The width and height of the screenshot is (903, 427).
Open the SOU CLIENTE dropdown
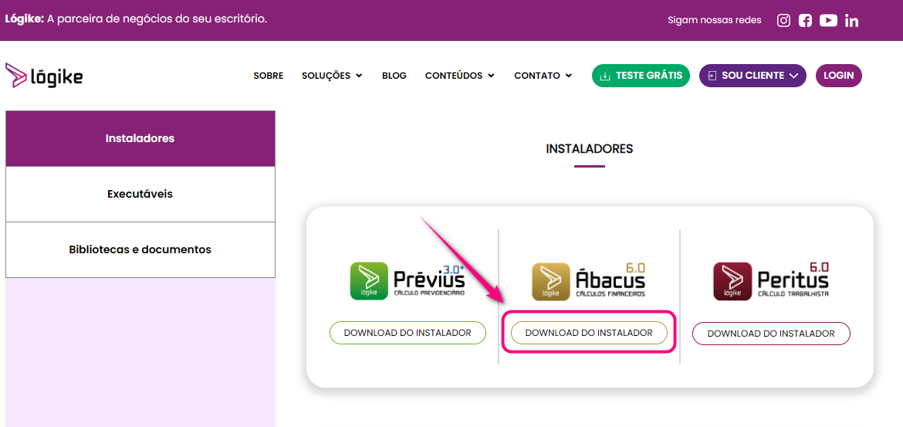pos(752,76)
